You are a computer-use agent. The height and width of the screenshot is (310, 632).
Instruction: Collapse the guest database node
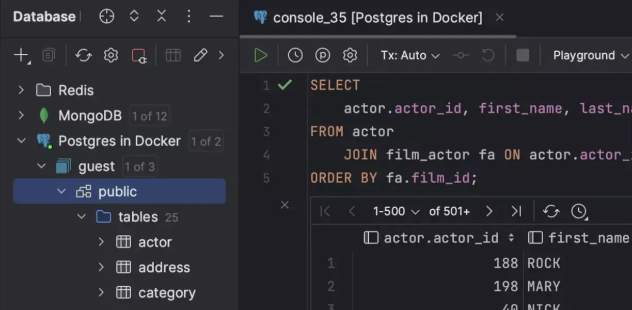point(41,166)
